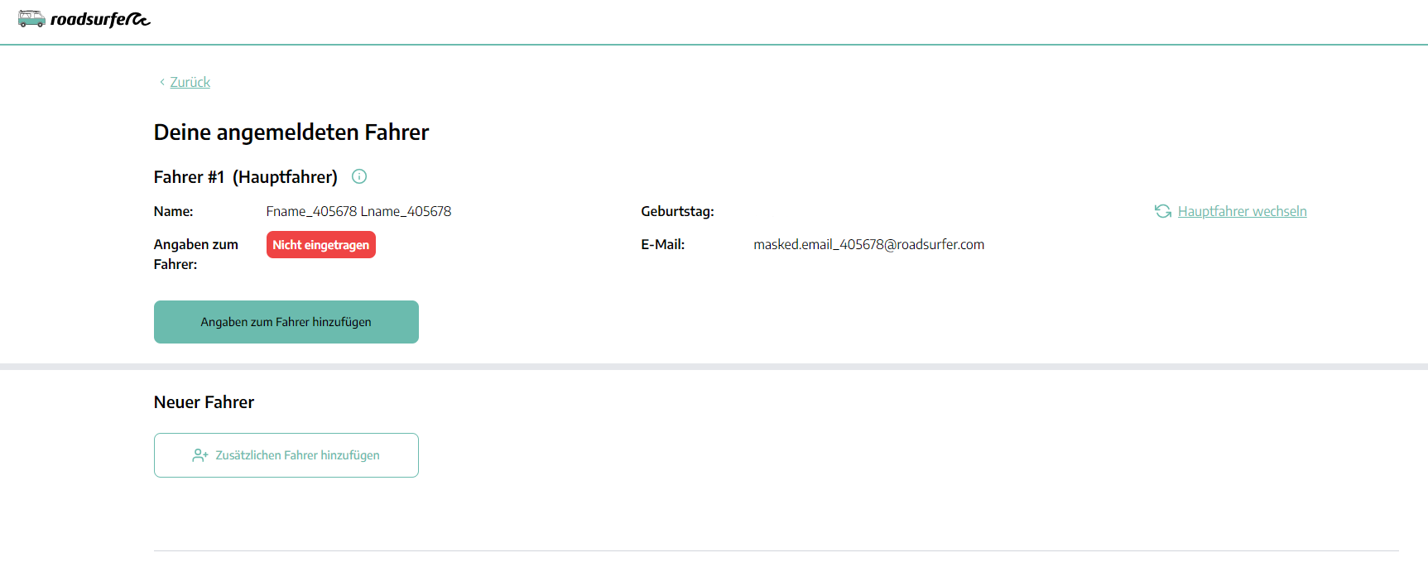
Task: Click the E-Mail: label
Action: (x=662, y=244)
